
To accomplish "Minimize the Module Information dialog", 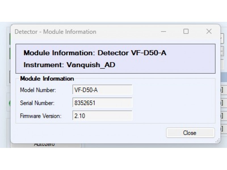I will pyautogui.click(x=163, y=31).
